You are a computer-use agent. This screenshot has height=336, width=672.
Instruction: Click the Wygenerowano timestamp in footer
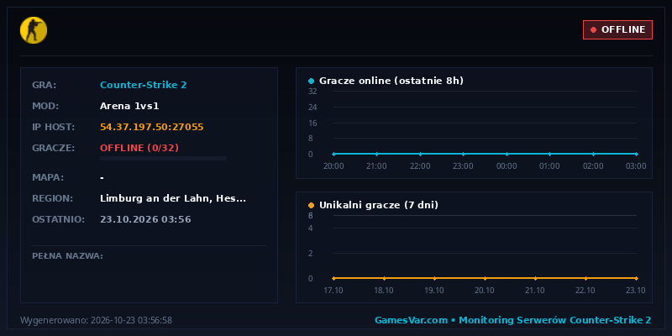click(96, 320)
